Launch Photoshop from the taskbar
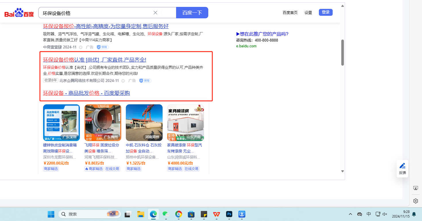This screenshot has width=422, height=221. pos(229,214)
